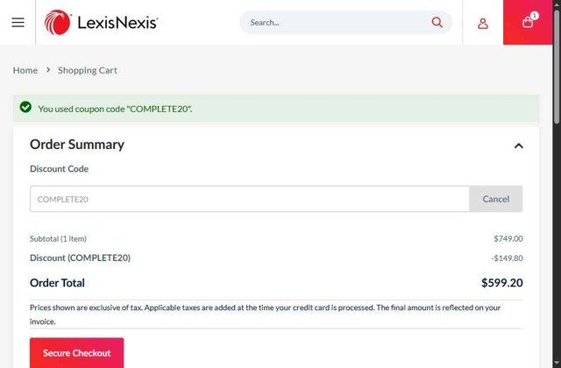Click the coupon code confirmation message
This screenshot has height=368, width=561.
[x=115, y=109]
